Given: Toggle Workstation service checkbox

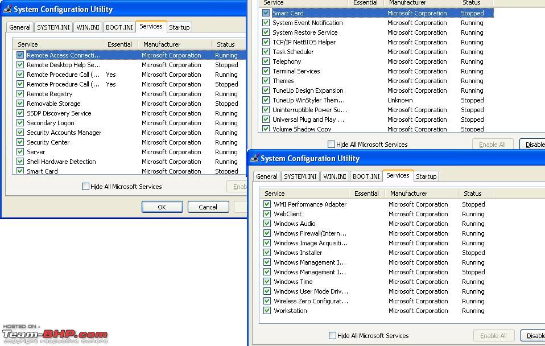Looking at the screenshot, I should click(267, 311).
